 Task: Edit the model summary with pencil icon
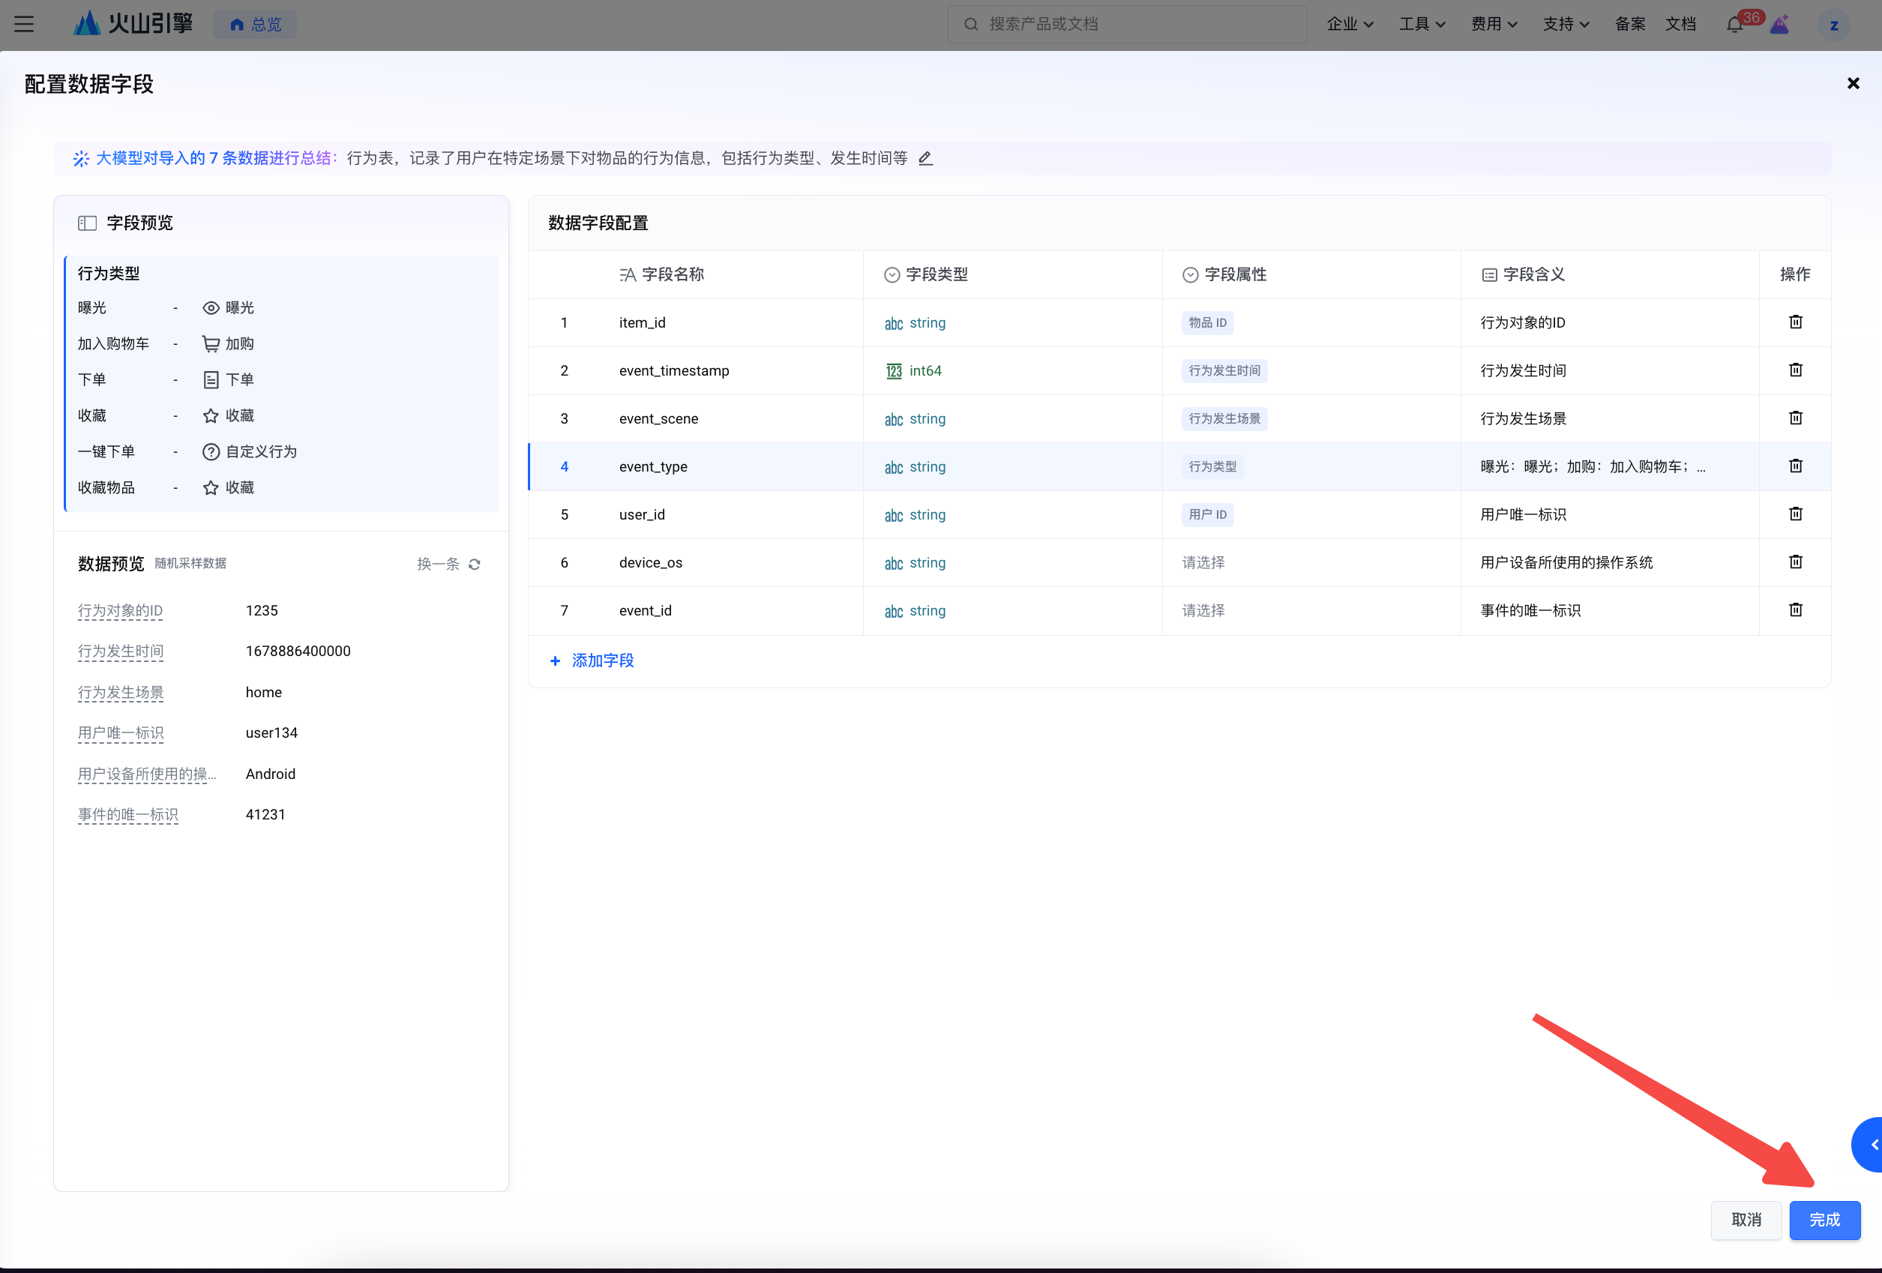coord(925,159)
